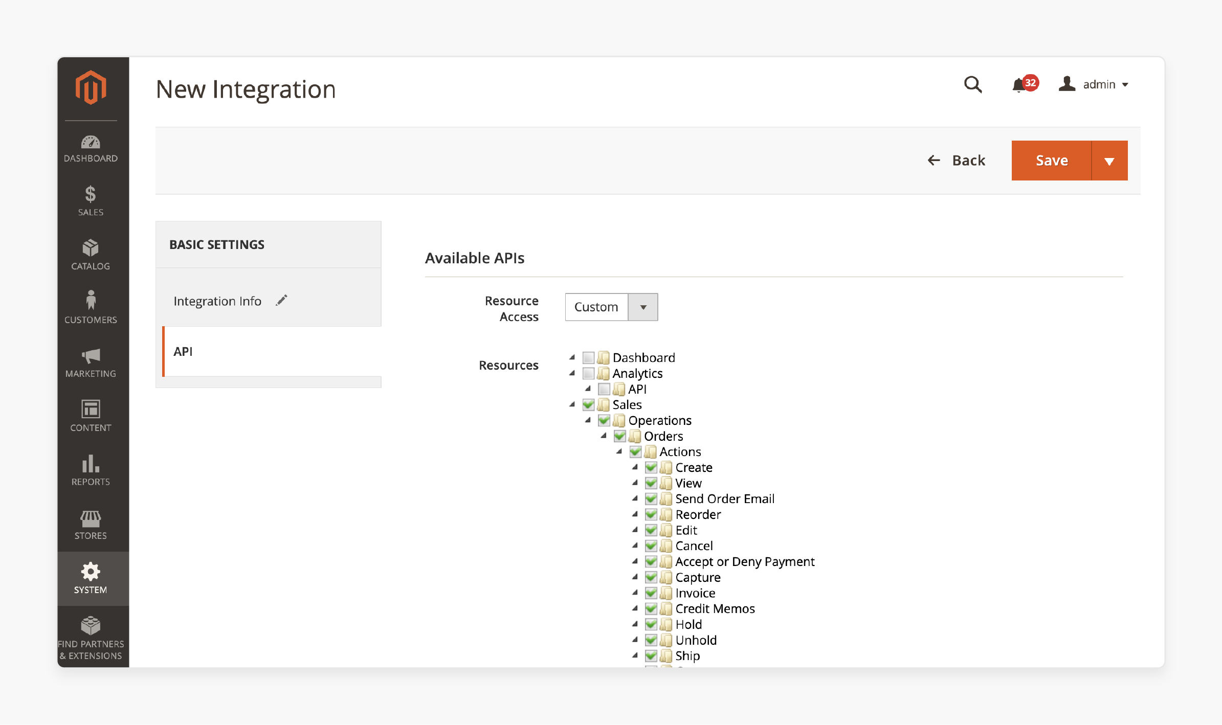Click the folder icon next to Orders

635,436
